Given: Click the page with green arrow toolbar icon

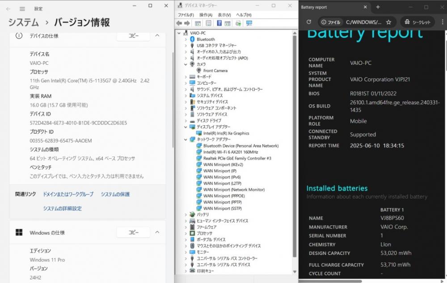Looking at the screenshot, I should tap(238, 23).
